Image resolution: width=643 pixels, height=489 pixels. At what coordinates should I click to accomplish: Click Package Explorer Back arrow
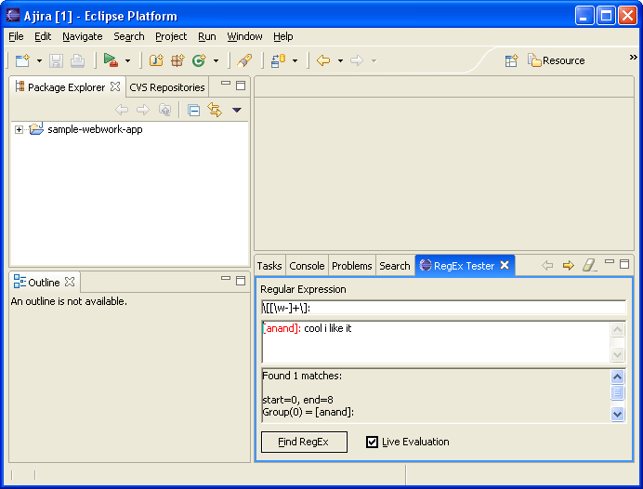click(122, 110)
